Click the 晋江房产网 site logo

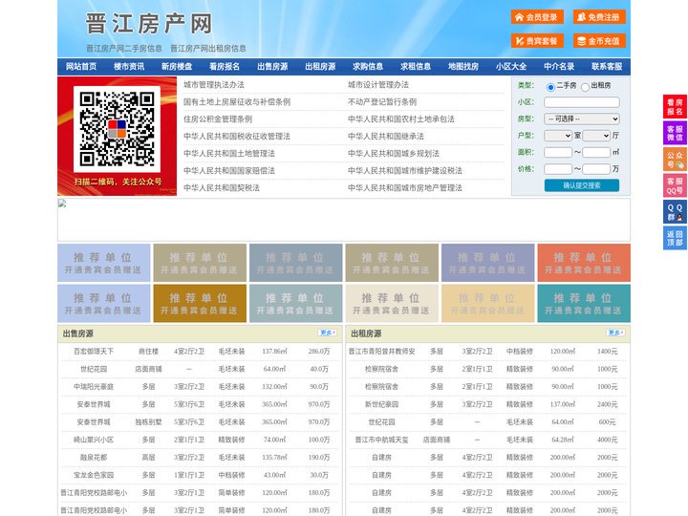tap(149, 24)
